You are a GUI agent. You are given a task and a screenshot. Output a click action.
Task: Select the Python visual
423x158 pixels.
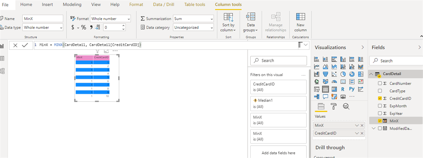coord(352,89)
